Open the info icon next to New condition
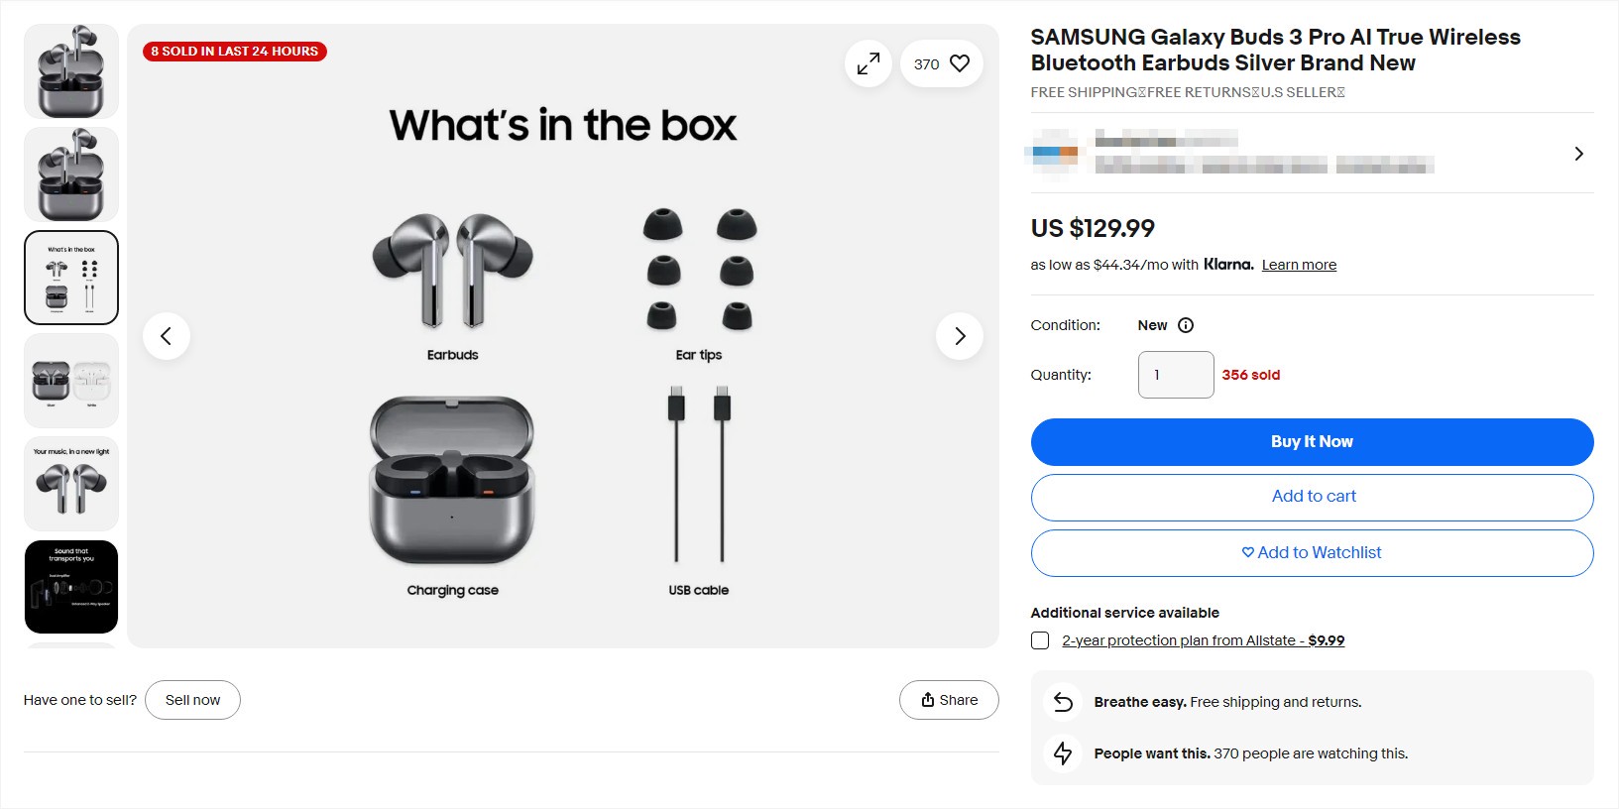 coord(1187,325)
